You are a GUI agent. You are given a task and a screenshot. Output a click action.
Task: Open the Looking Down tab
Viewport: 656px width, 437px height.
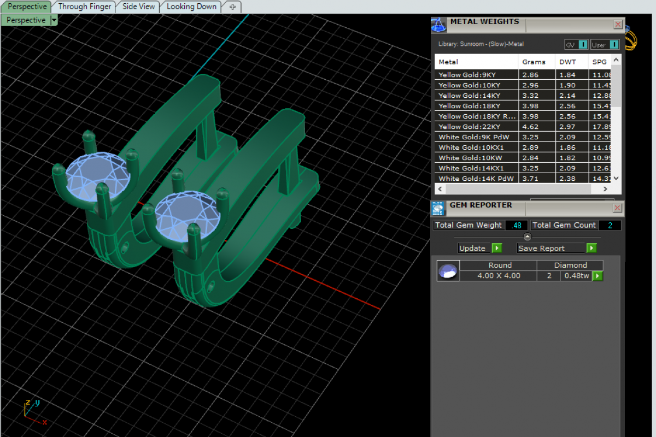191,7
